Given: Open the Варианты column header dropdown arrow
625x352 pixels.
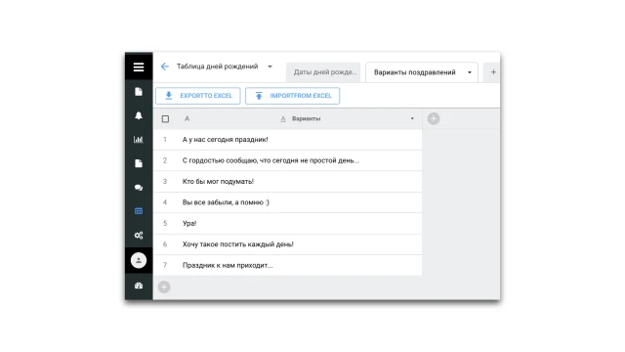Looking at the screenshot, I should coord(412,118).
